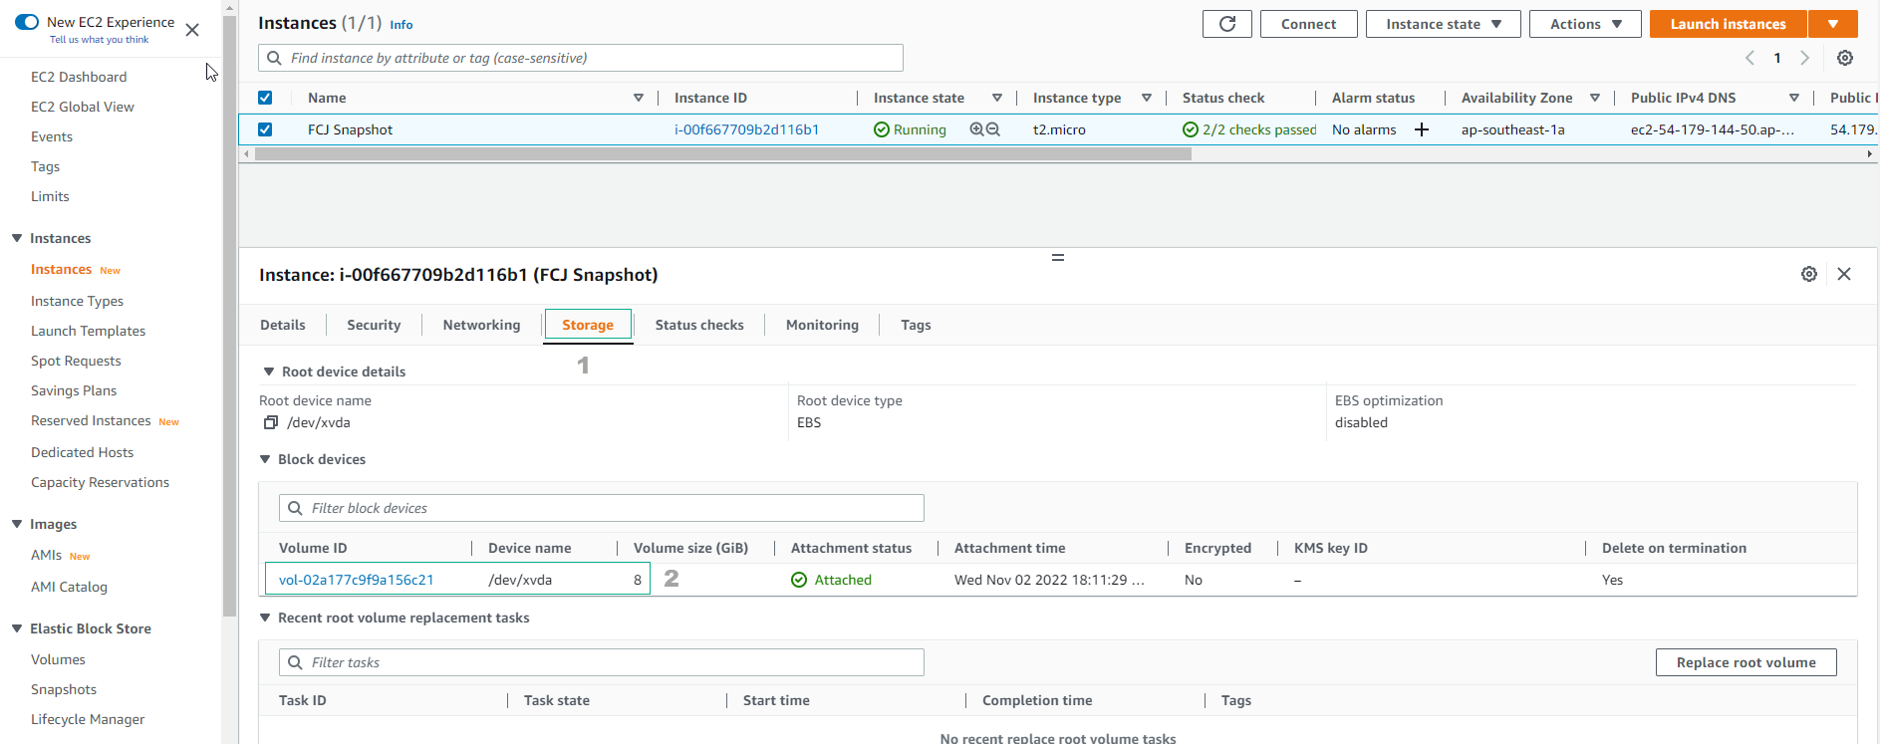This screenshot has width=1880, height=744.
Task: Focus the Find instance search field
Action: point(581,58)
